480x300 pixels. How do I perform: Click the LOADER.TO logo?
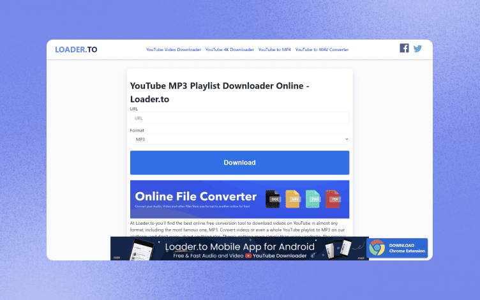pos(76,50)
